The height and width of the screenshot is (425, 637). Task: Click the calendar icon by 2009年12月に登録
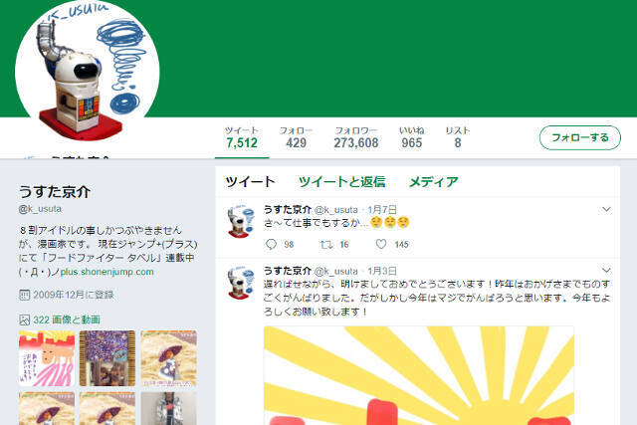24,295
